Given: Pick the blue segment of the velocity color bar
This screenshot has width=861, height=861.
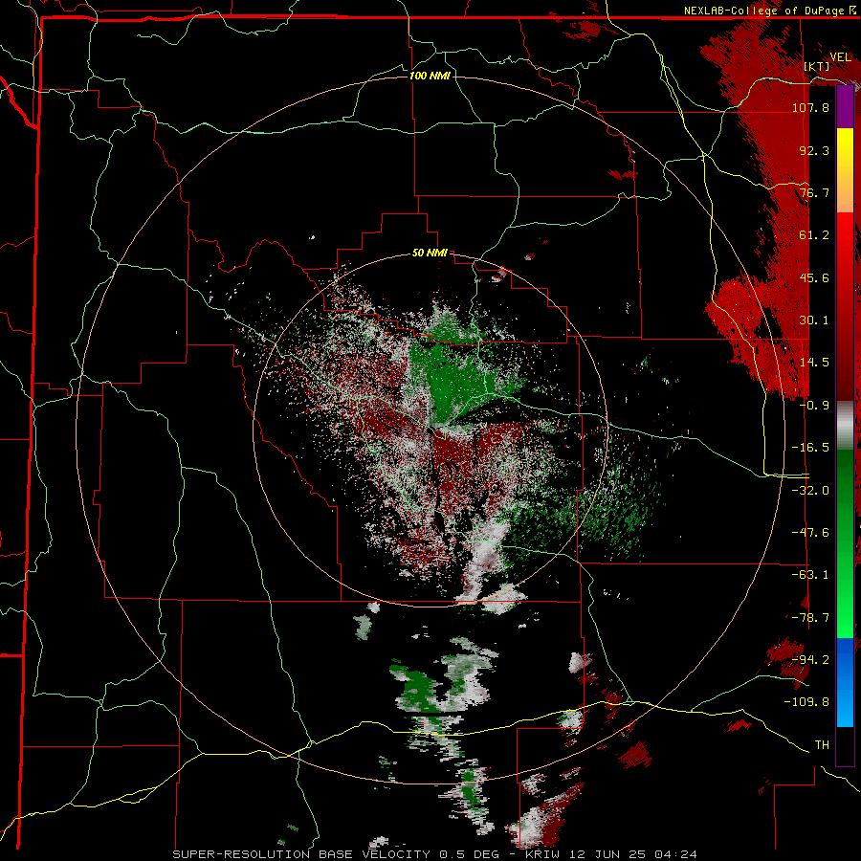Looking at the screenshot, I should point(845,682).
